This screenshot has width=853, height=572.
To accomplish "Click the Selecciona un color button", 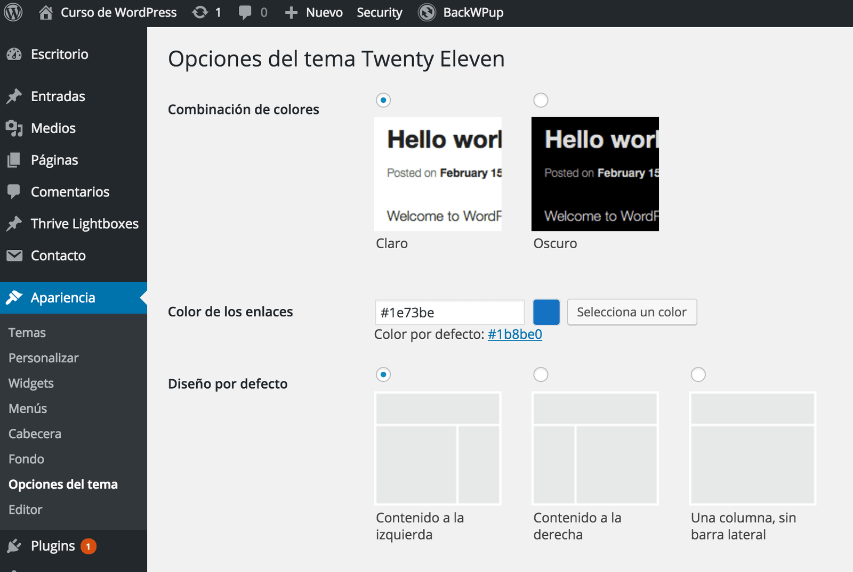I will [x=632, y=312].
